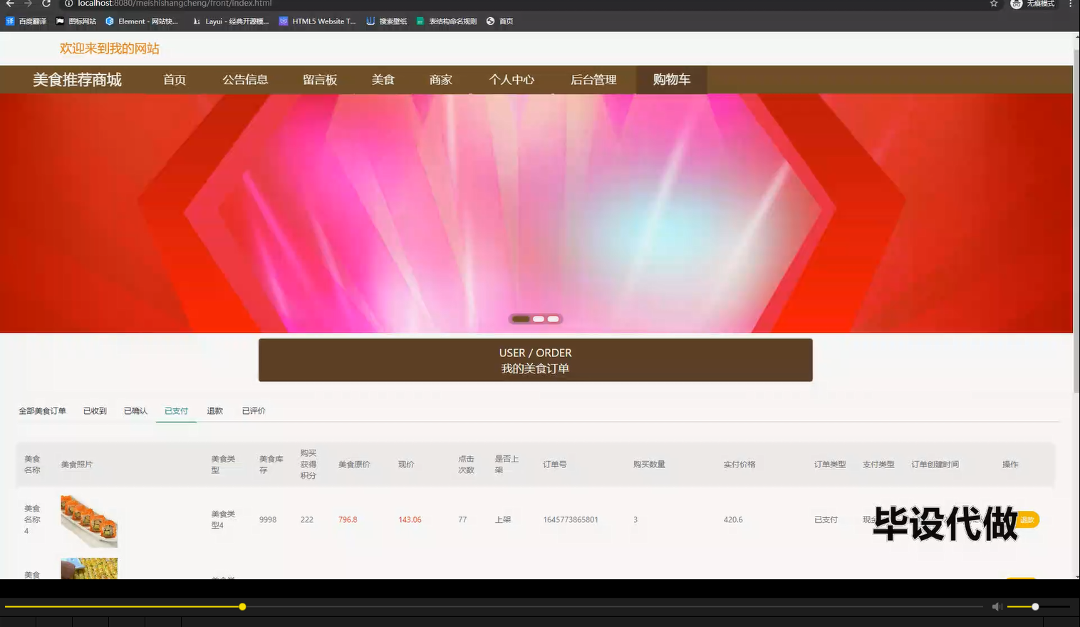The height and width of the screenshot is (627, 1080).
Task: Click the 我的美食订单 USER/ORDER banner button
Action: tap(535, 361)
